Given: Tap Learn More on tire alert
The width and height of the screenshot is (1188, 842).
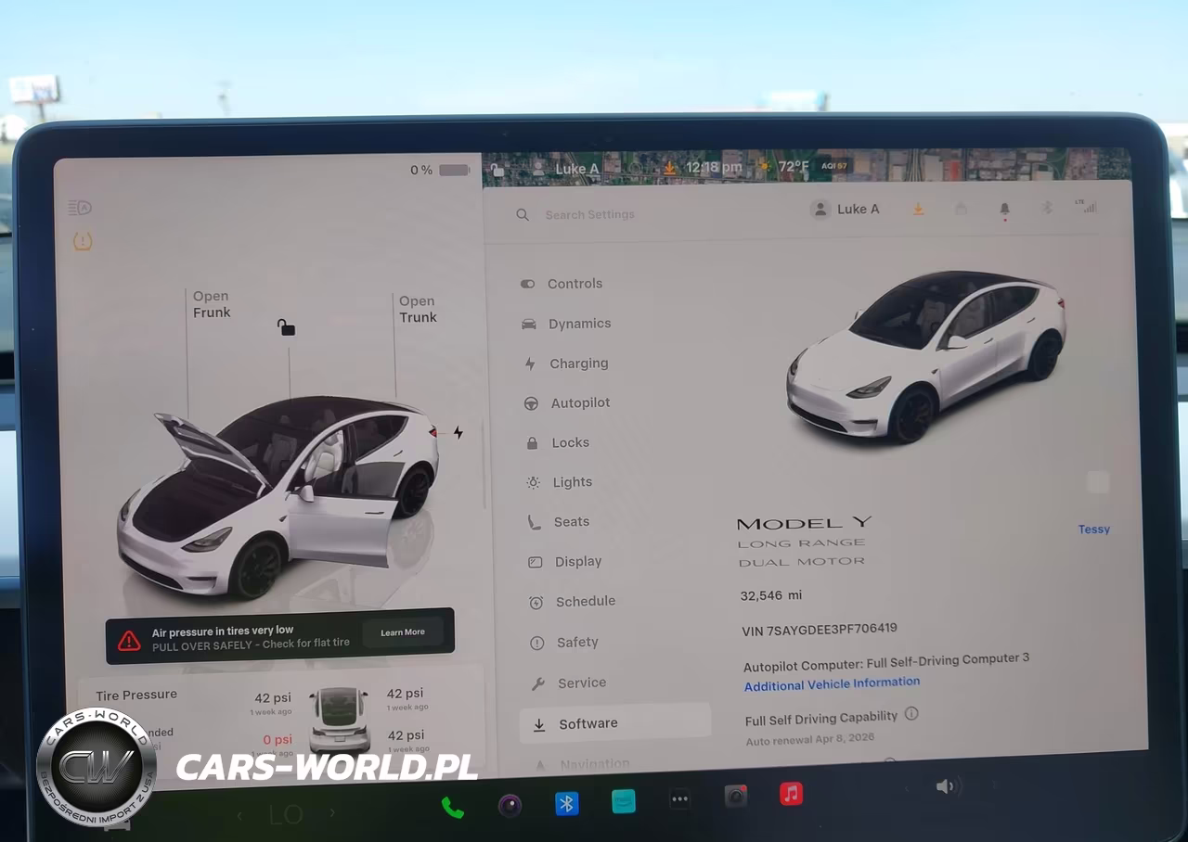Looking at the screenshot, I should [x=403, y=632].
